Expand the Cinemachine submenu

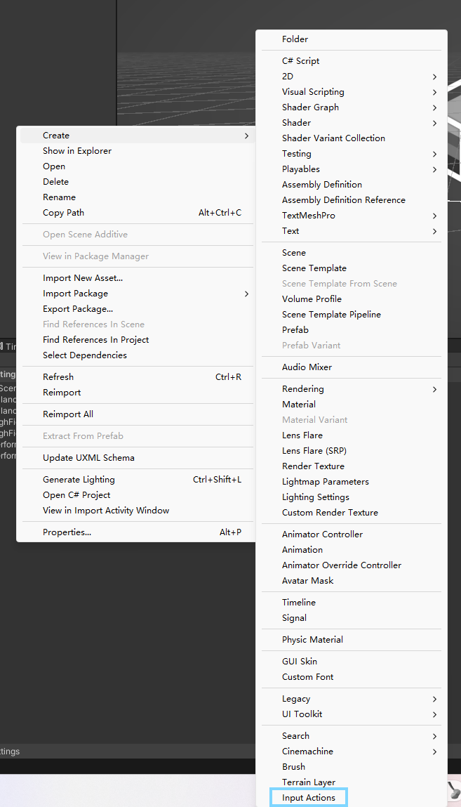point(307,752)
